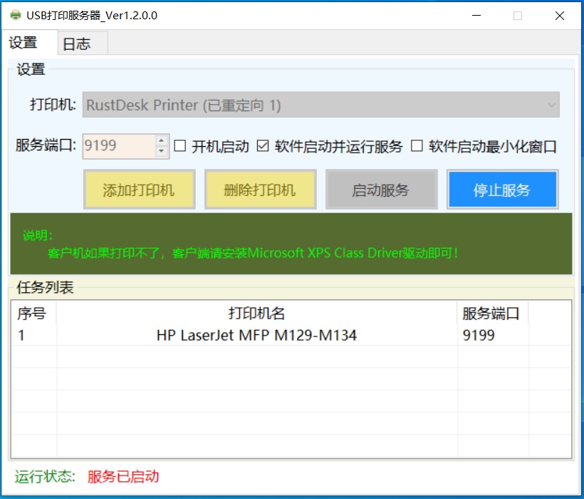Uncheck 软件启动并运行服务 checkbox
Viewport: 584px width, 499px height.
click(263, 146)
